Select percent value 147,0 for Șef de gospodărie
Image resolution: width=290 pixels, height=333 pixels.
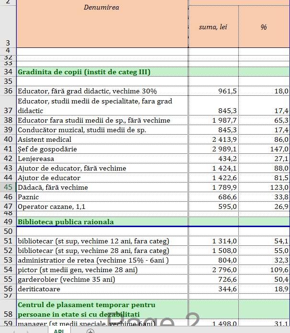pos(264,149)
